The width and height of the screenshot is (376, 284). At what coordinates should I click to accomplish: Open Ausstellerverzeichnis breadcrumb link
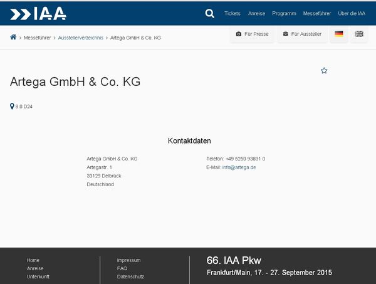pyautogui.click(x=81, y=38)
